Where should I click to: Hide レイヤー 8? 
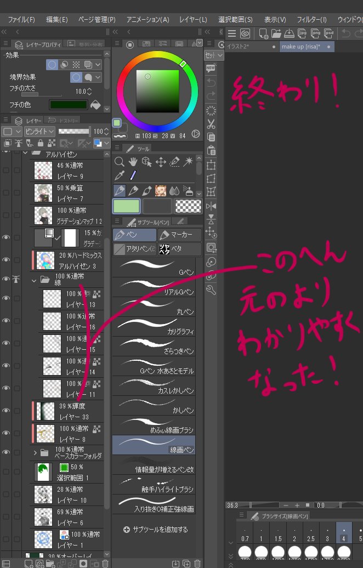tap(6, 433)
